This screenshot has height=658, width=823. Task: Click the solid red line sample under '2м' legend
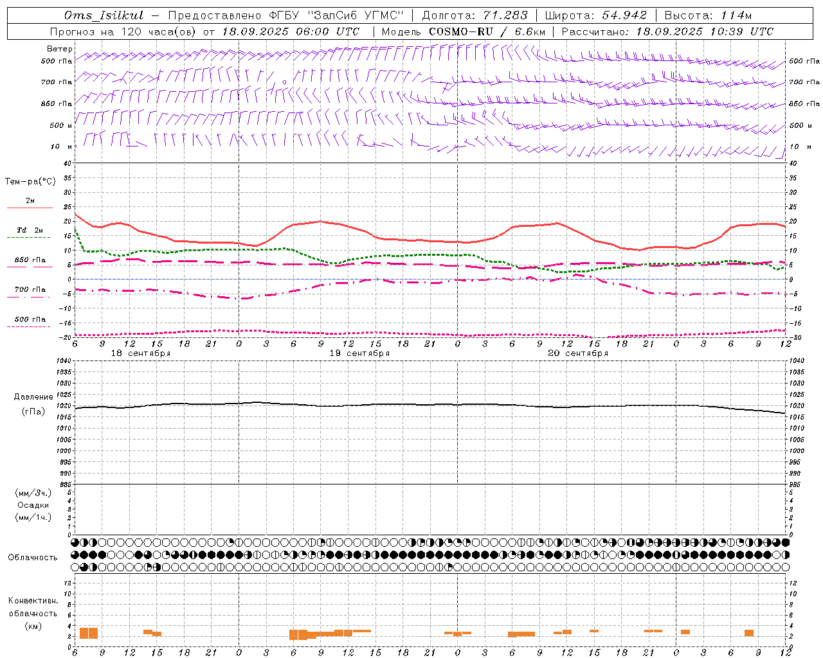click(30, 208)
